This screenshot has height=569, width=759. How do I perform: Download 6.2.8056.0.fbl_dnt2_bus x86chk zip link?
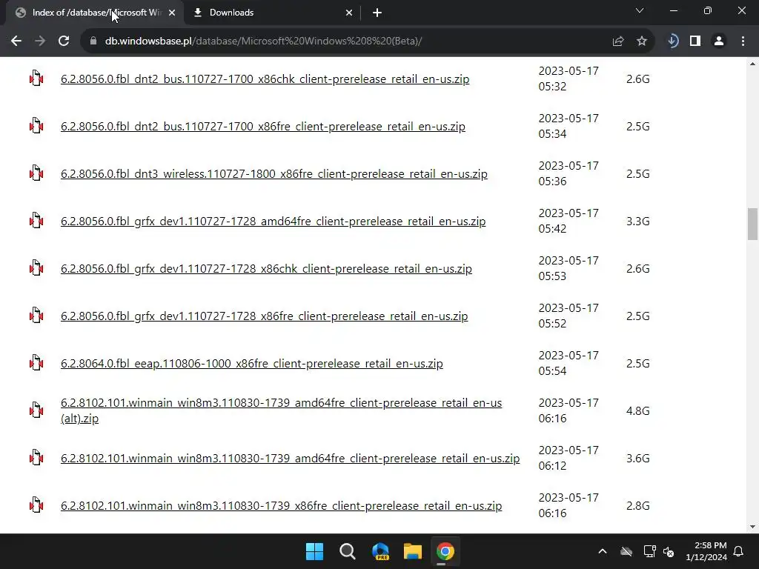[x=265, y=79]
